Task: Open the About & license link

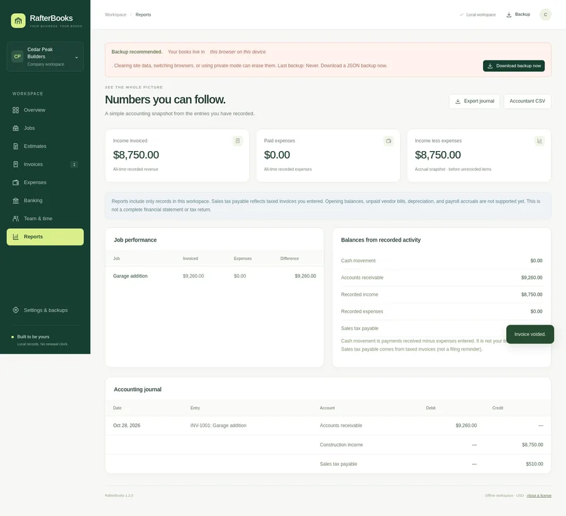Action: [539, 495]
